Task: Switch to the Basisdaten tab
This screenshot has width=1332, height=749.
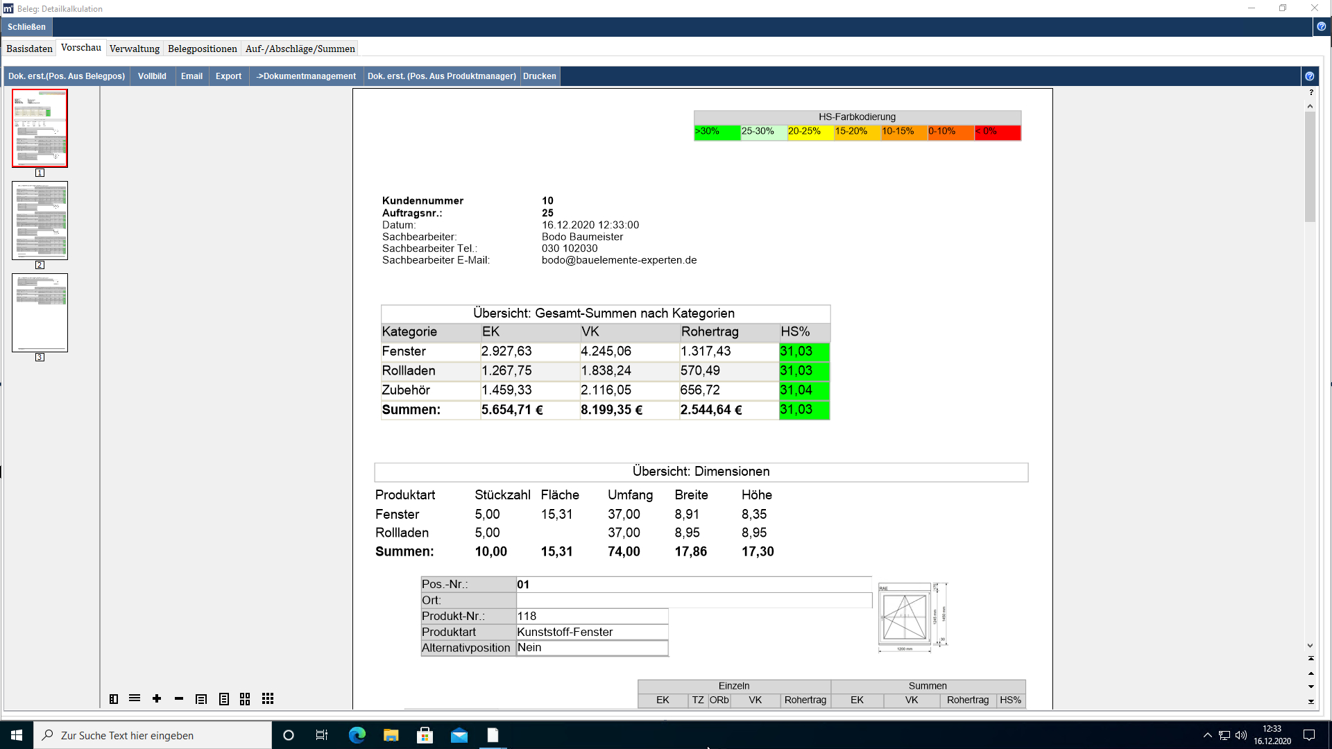Action: (29, 49)
